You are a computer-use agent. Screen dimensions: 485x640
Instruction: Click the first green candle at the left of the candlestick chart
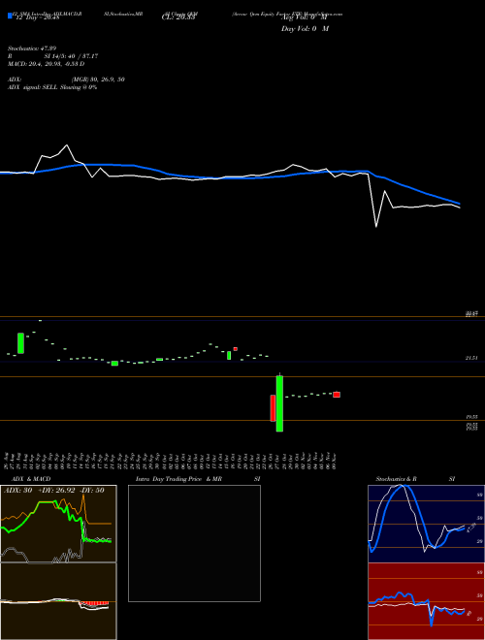pyautogui.click(x=20, y=343)
